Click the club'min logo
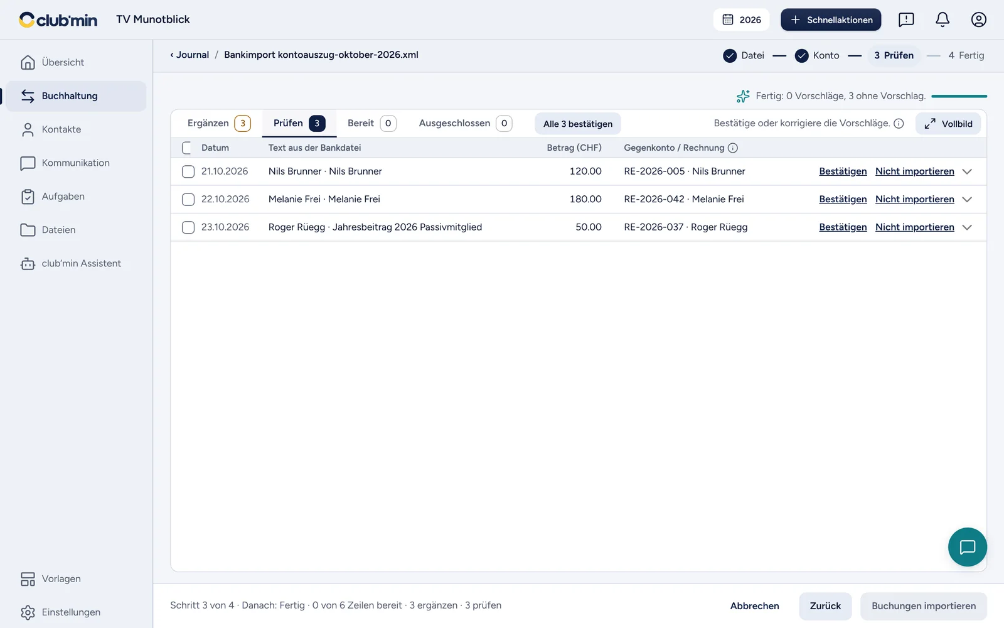Image resolution: width=1004 pixels, height=628 pixels. coord(58,20)
